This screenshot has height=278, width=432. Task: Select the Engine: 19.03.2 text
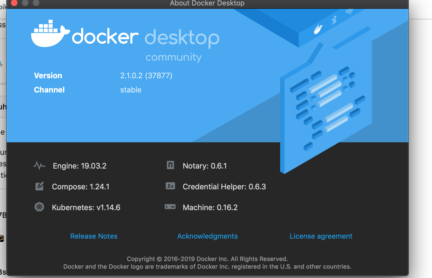coord(79,166)
